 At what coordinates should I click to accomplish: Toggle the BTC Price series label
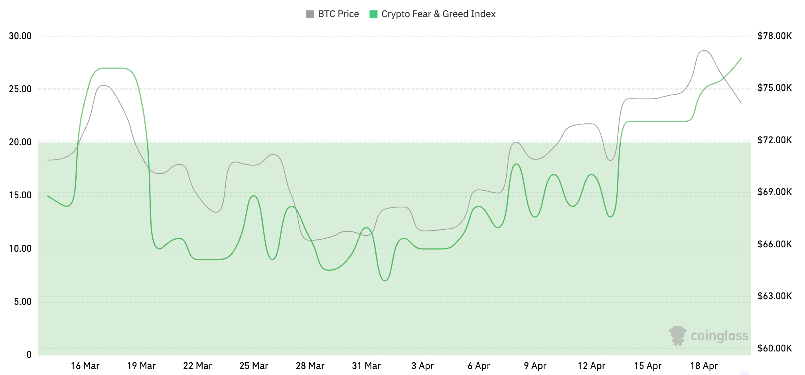click(338, 14)
